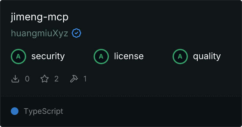The width and height of the screenshot is (242, 127).
Task: Select the security label text
Action: pos(48,56)
